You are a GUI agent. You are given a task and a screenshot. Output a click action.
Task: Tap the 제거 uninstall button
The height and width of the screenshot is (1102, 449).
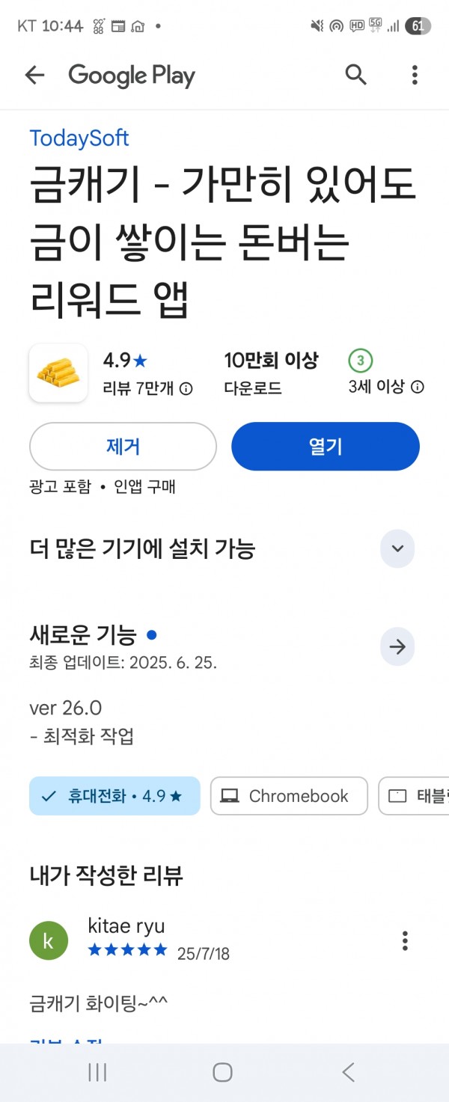click(x=123, y=447)
